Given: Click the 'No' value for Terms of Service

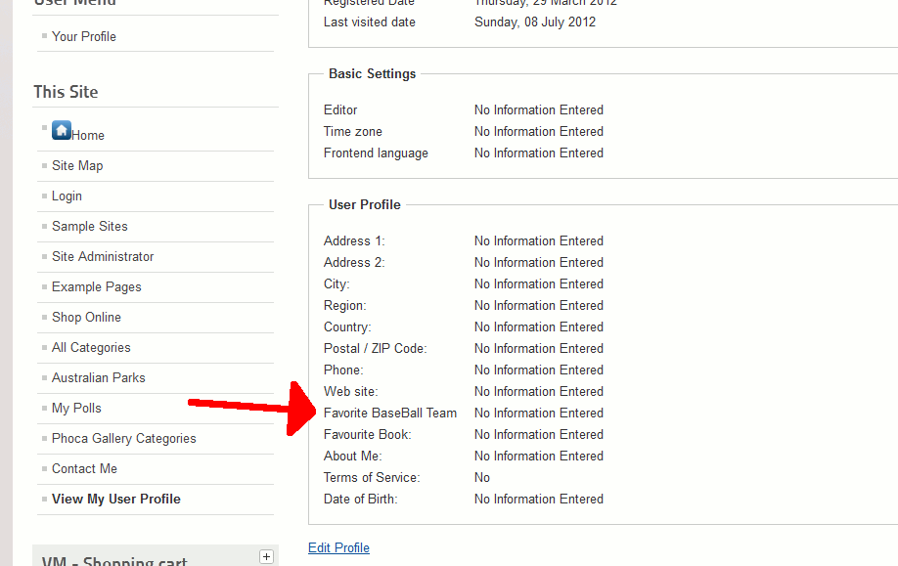Looking at the screenshot, I should tap(481, 478).
